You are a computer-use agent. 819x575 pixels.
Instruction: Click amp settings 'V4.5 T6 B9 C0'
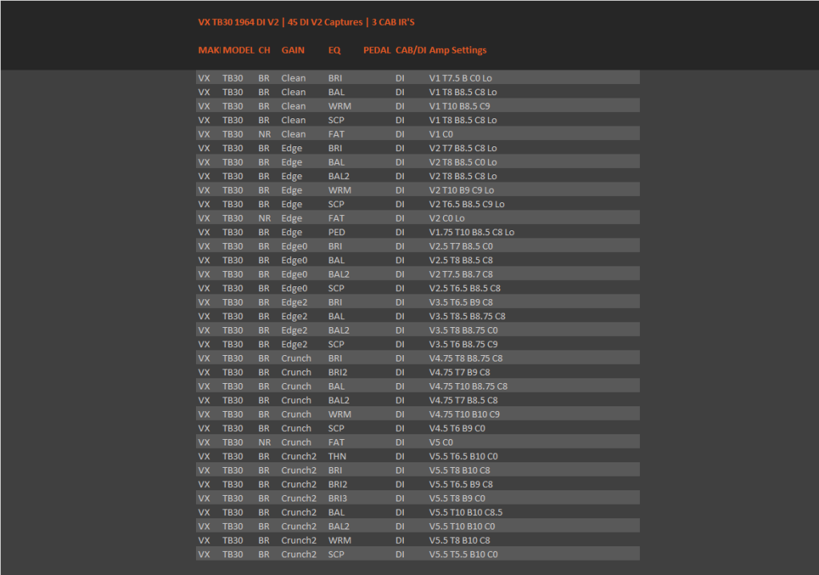coord(457,429)
